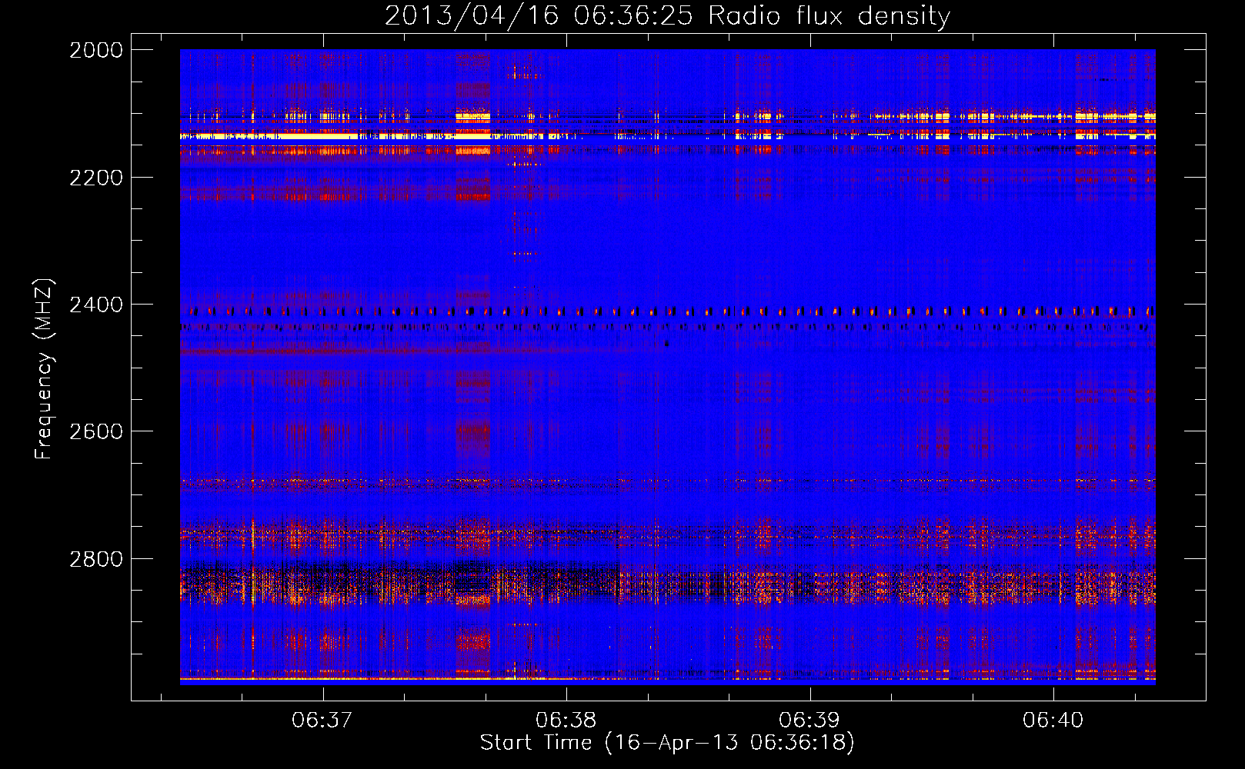Click the 06:38 time axis label
Image resolution: width=1245 pixels, height=769 pixels.
566,720
